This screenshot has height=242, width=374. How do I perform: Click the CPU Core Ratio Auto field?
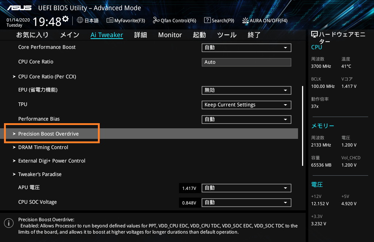pyautogui.click(x=247, y=62)
